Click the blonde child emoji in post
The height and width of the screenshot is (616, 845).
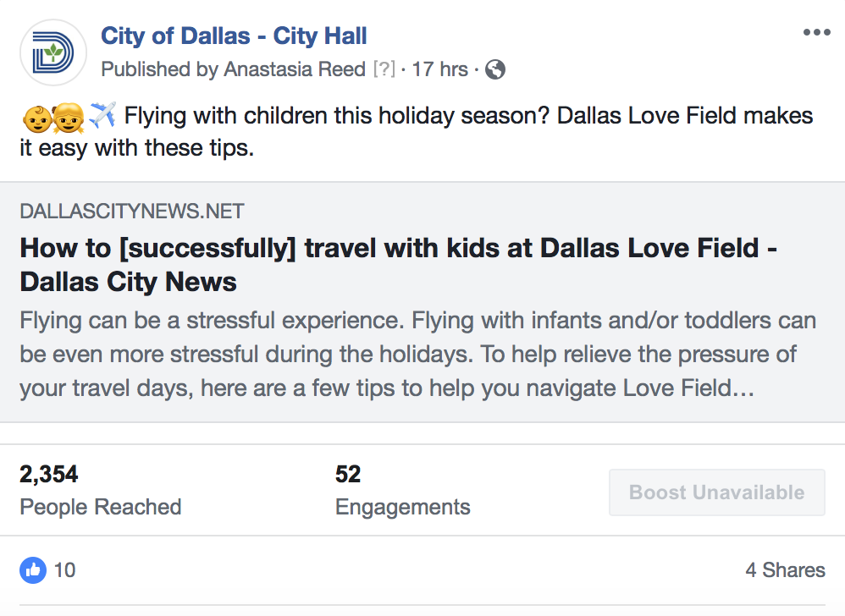tap(67, 116)
